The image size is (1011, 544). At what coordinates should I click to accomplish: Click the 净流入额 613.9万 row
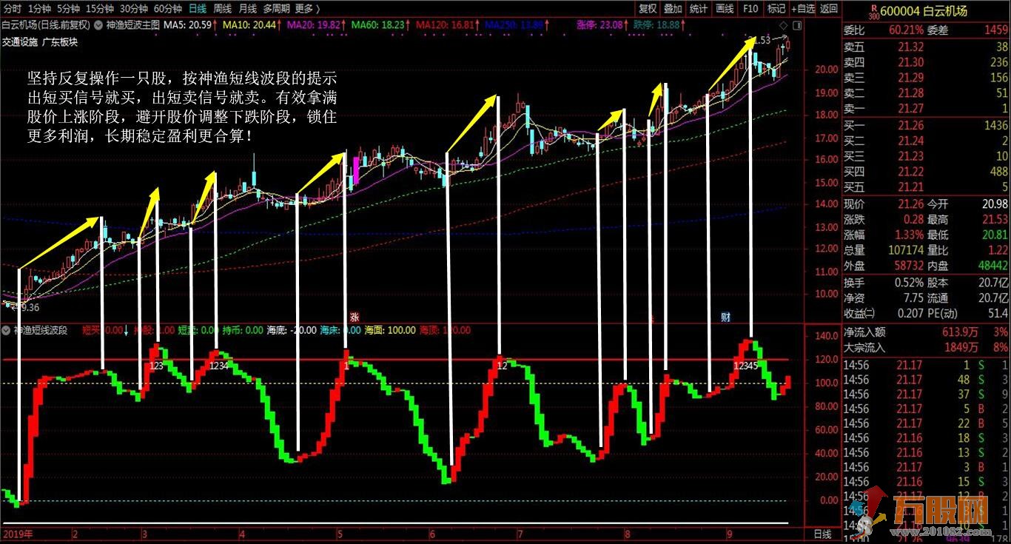tap(927, 332)
